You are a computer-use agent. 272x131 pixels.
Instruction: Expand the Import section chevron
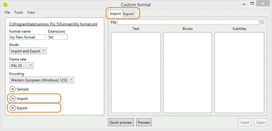(x=12, y=99)
